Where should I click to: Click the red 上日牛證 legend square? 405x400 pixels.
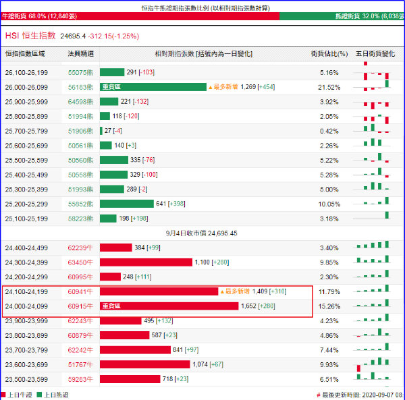3,395
